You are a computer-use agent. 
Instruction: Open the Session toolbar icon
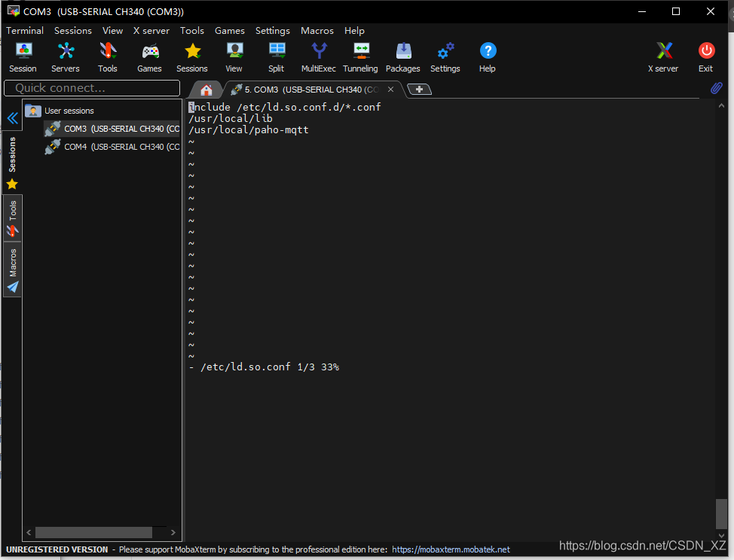23,57
